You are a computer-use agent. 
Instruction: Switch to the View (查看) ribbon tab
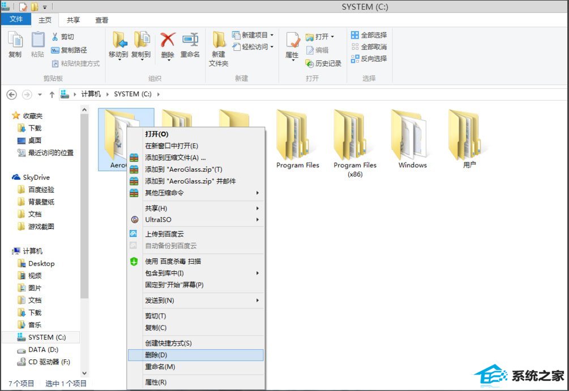(101, 20)
